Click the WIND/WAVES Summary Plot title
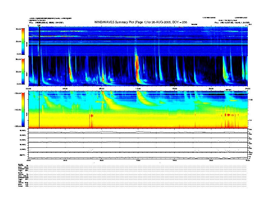Screen dimensions: 267x206 [x=141, y=22]
